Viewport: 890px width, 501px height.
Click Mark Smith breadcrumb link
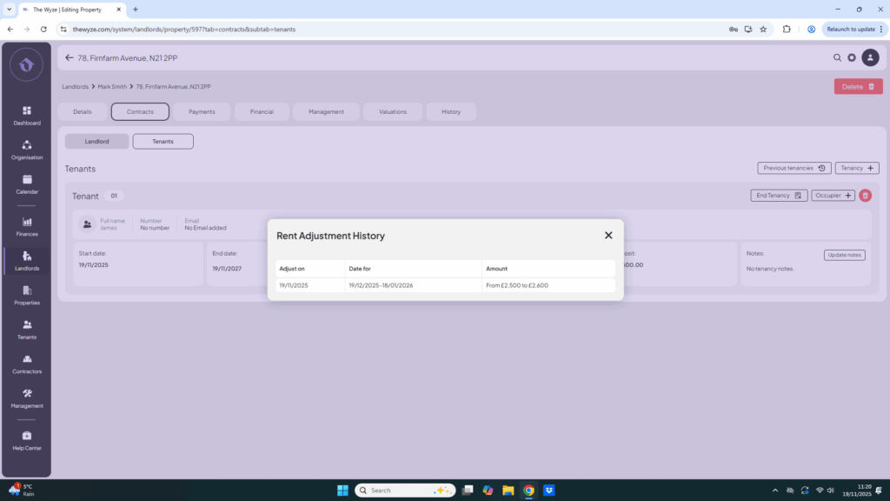[x=112, y=87]
